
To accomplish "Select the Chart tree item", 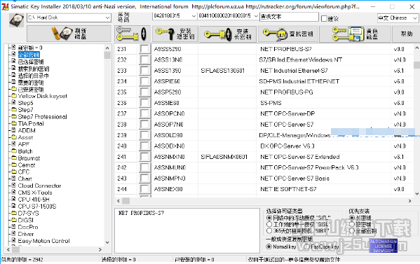I will 25,179.
